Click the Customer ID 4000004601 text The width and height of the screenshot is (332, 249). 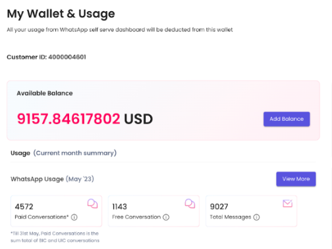click(46, 57)
